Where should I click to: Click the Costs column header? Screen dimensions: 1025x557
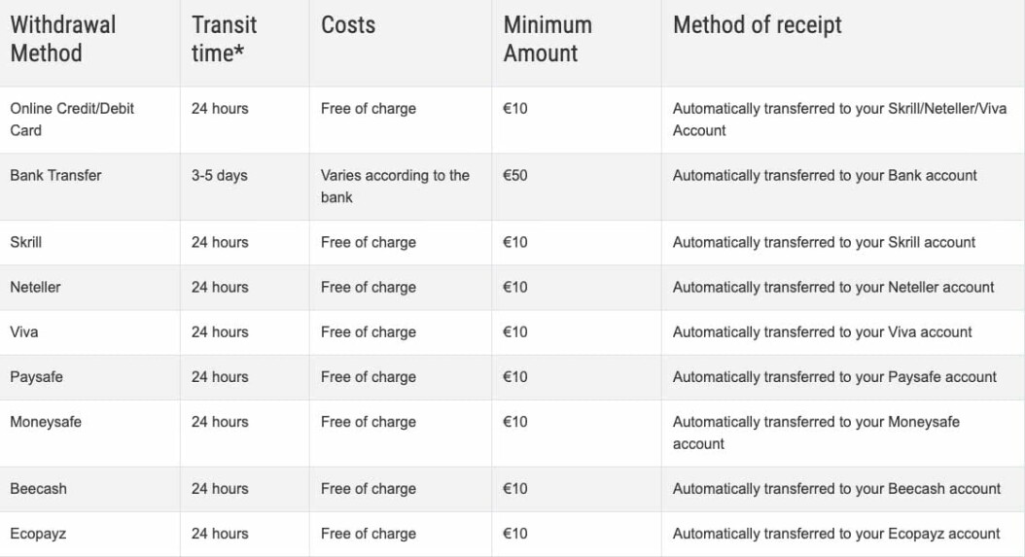(x=348, y=26)
